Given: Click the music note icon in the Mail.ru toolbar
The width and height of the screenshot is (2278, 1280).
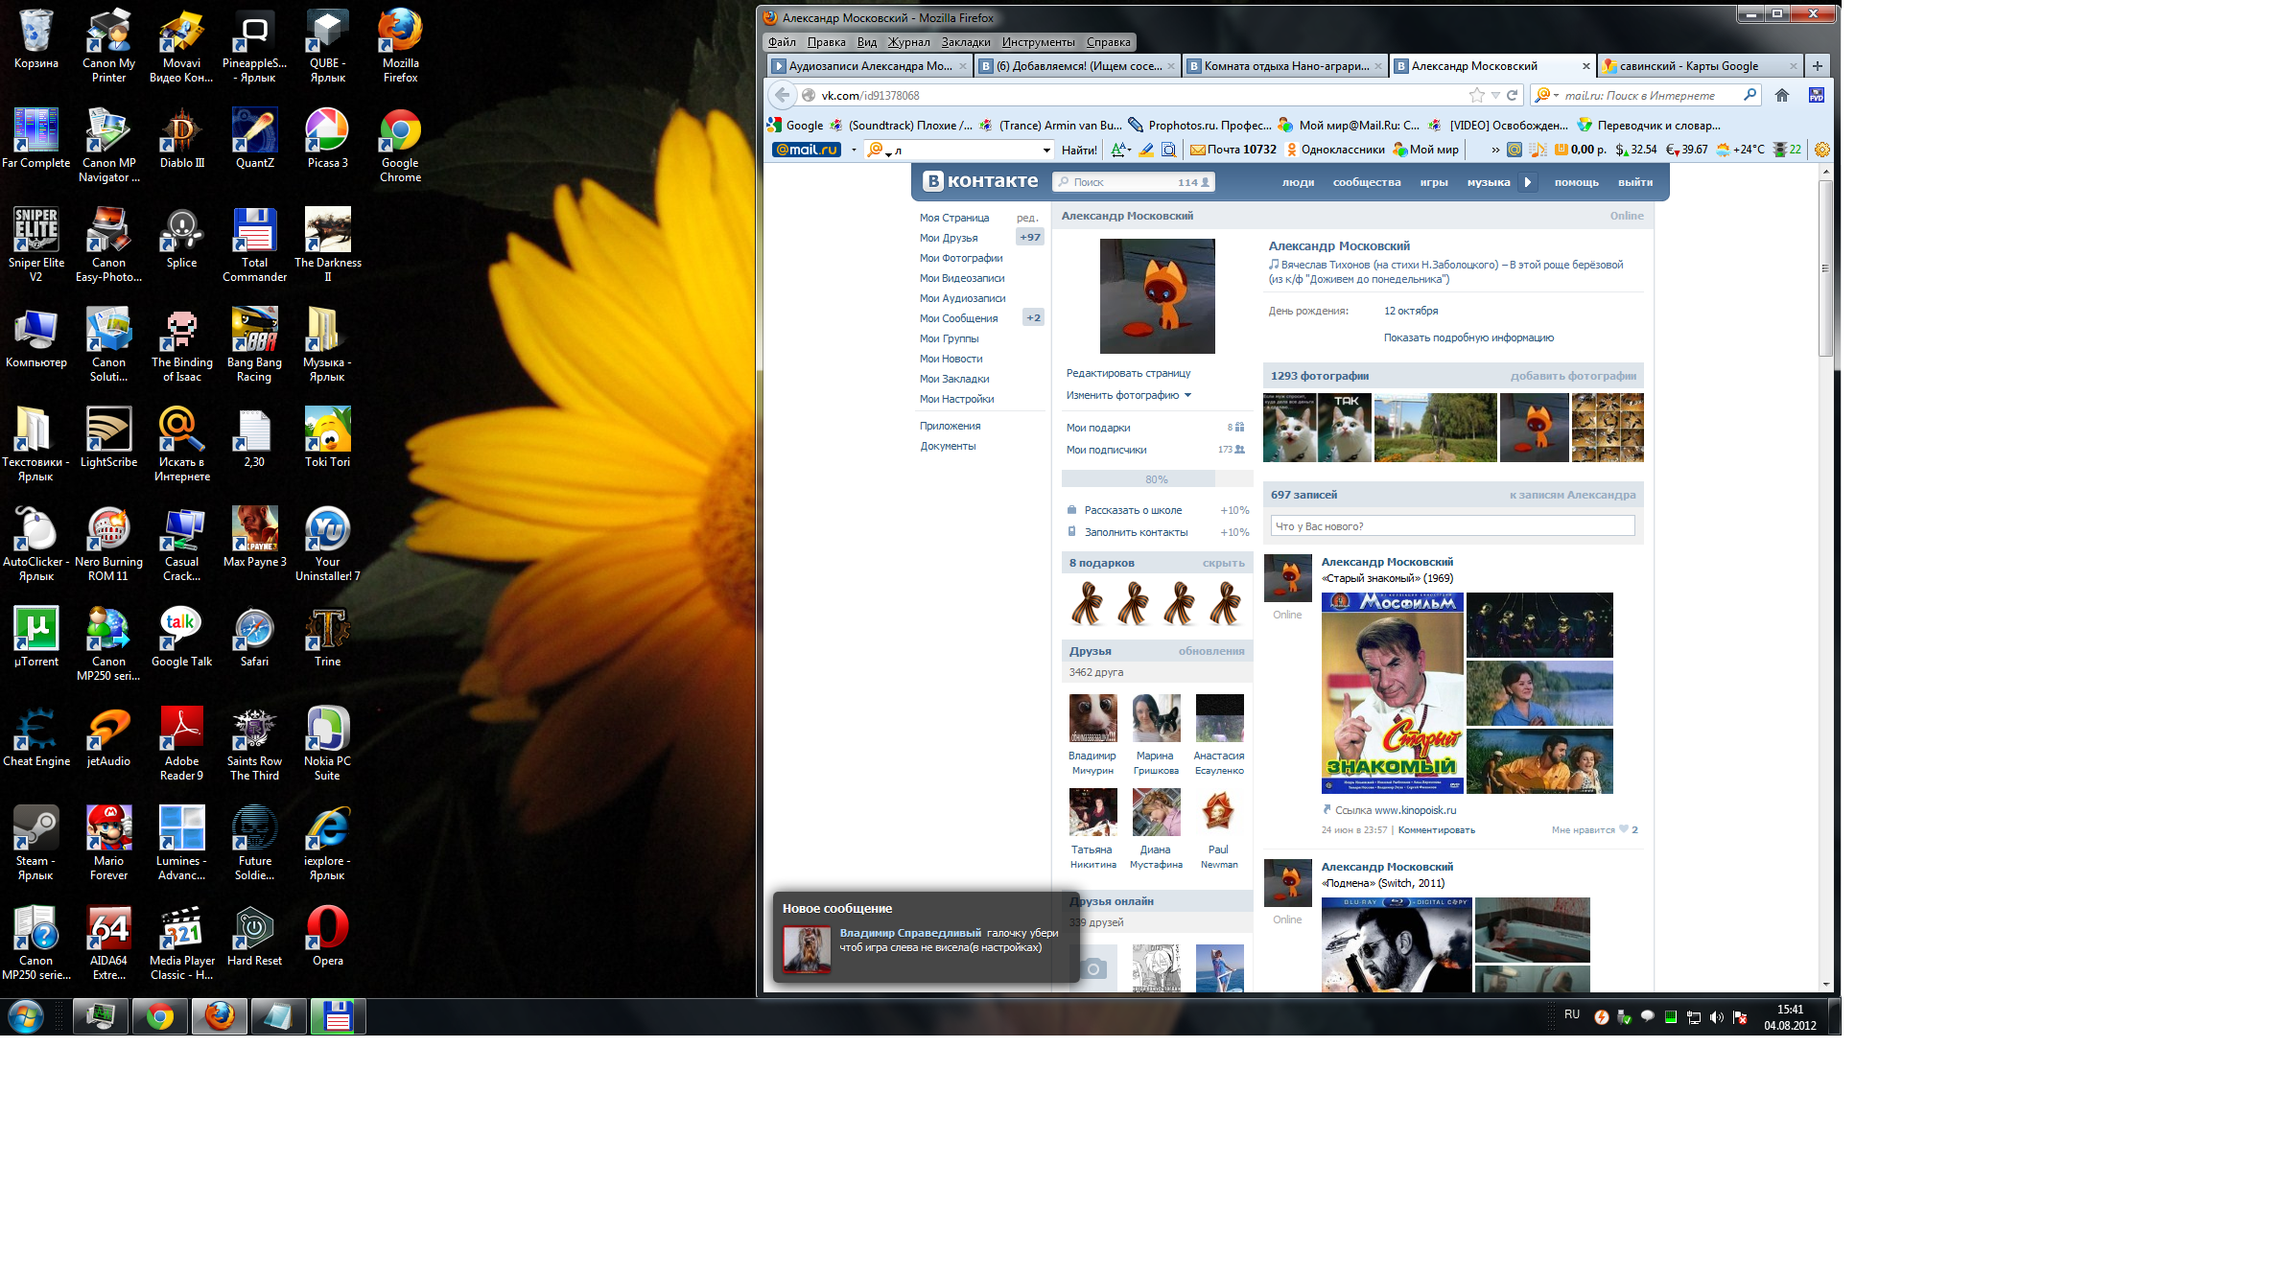Looking at the screenshot, I should pyautogui.click(x=1538, y=150).
